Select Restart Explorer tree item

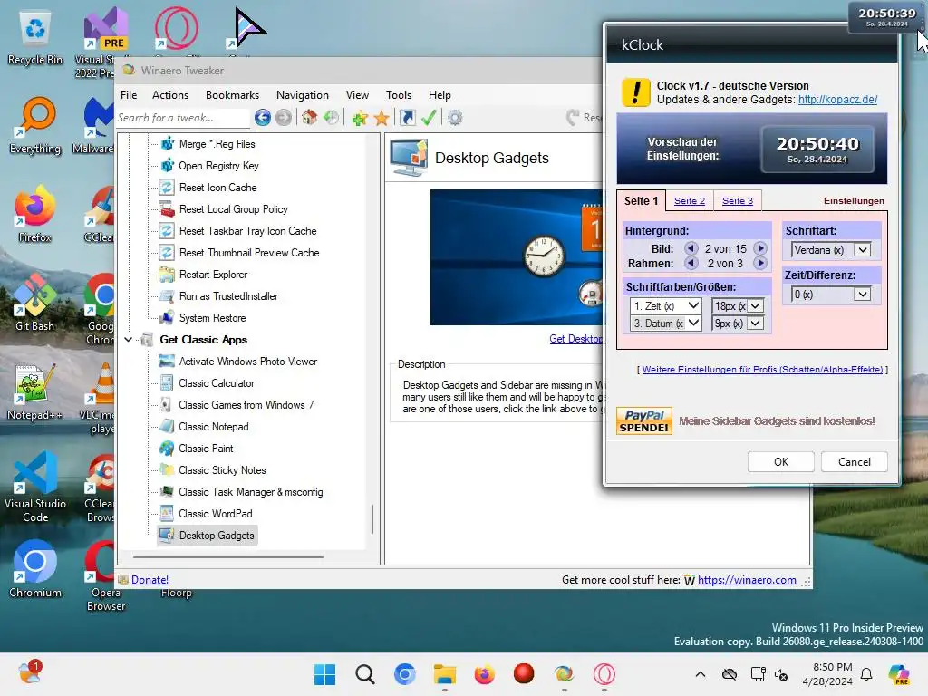click(x=213, y=275)
